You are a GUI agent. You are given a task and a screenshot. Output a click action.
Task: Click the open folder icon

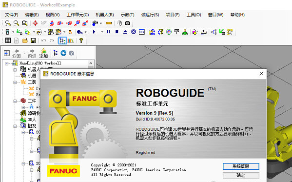click(25, 40)
